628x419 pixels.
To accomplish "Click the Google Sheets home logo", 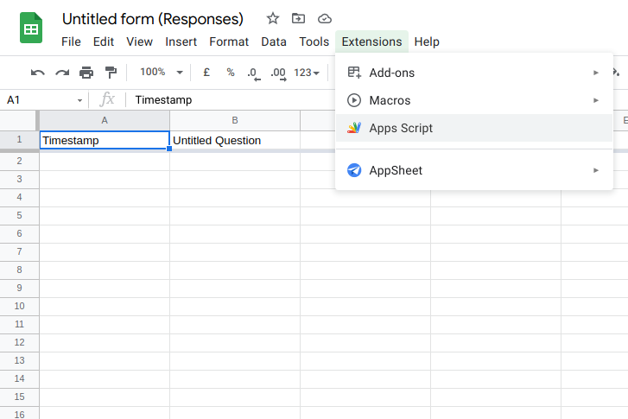I will click(x=32, y=29).
